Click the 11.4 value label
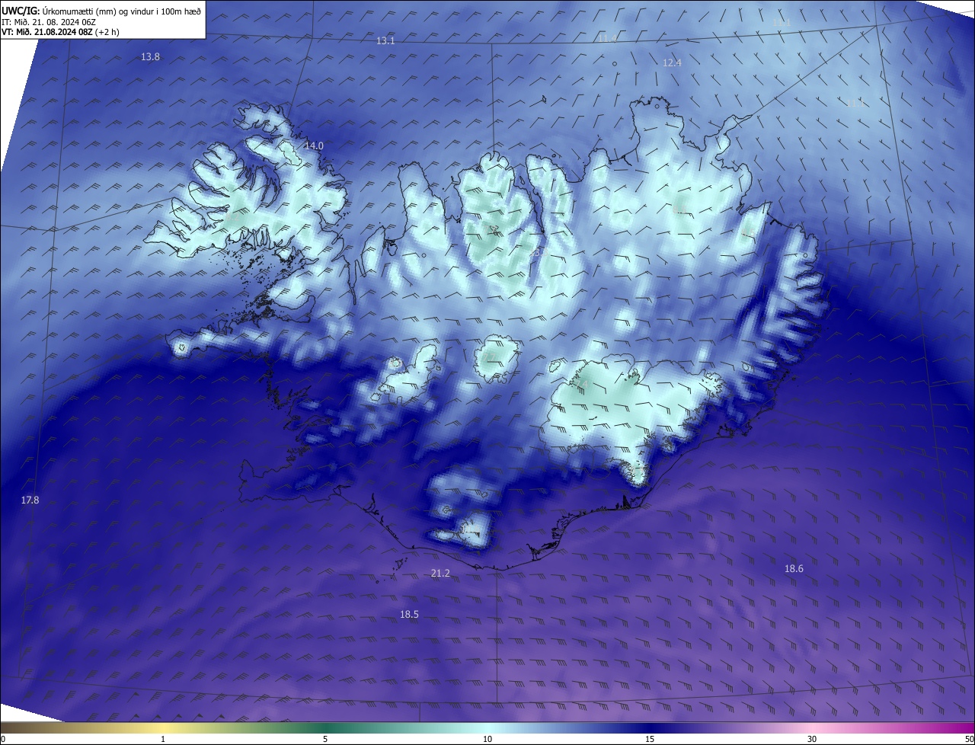The image size is (975, 745). 607,38
